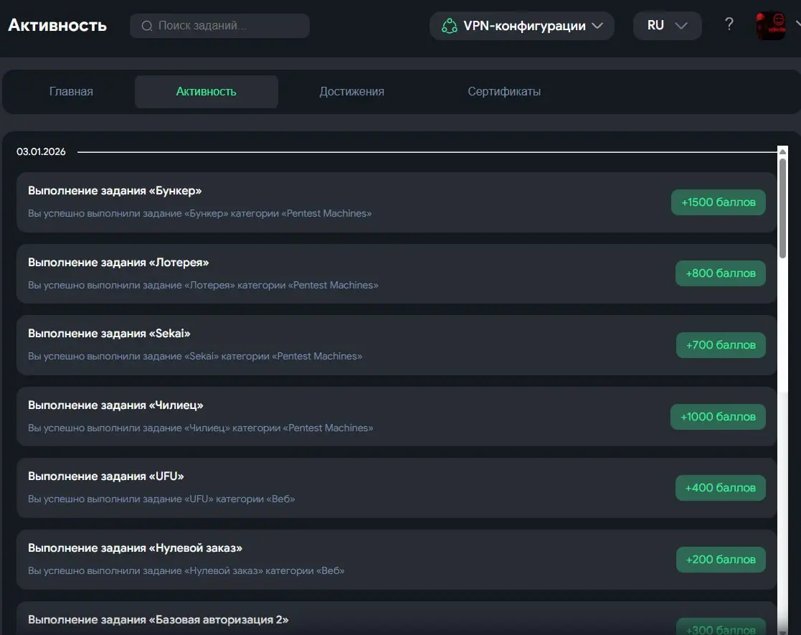Click the Sekai Pentest Machines description text
This screenshot has width=801, height=635.
195,356
